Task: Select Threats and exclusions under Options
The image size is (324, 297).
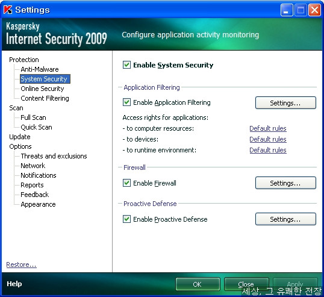Action: [54, 156]
